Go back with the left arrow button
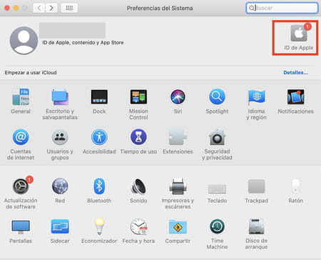 tap(39, 8)
